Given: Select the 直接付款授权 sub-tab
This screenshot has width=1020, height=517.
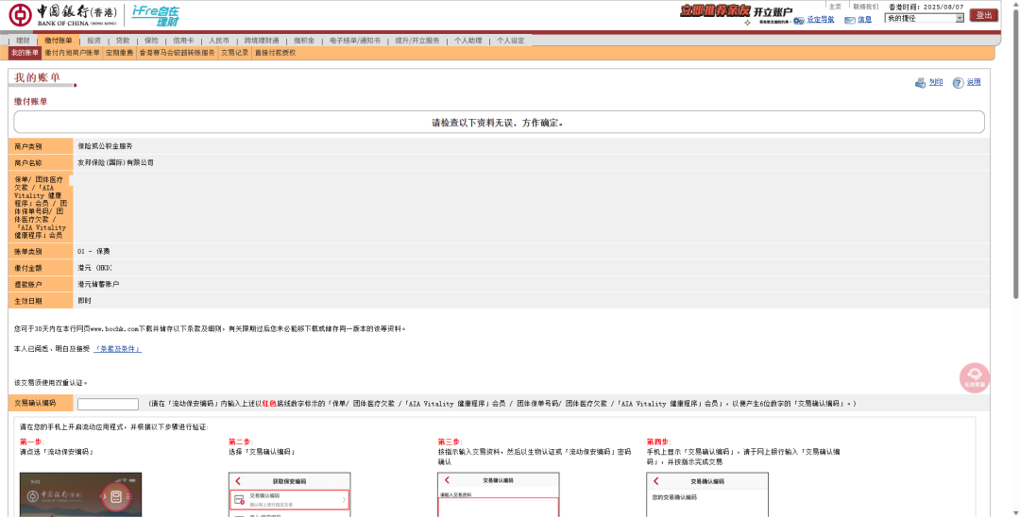Looking at the screenshot, I should (x=275, y=53).
